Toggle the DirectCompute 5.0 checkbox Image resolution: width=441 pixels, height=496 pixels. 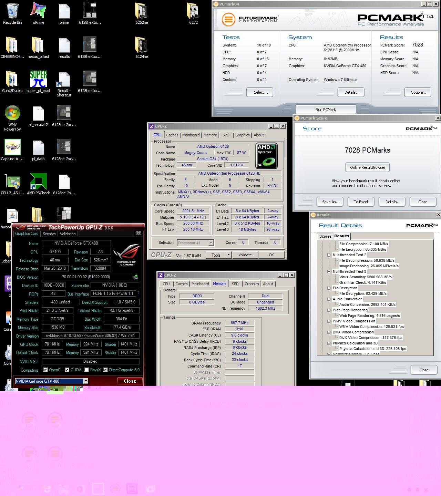pos(105,370)
